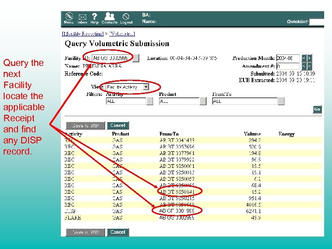Click the DISP activity cell
The width and height of the screenshot is (332, 249).
pos(70,211)
